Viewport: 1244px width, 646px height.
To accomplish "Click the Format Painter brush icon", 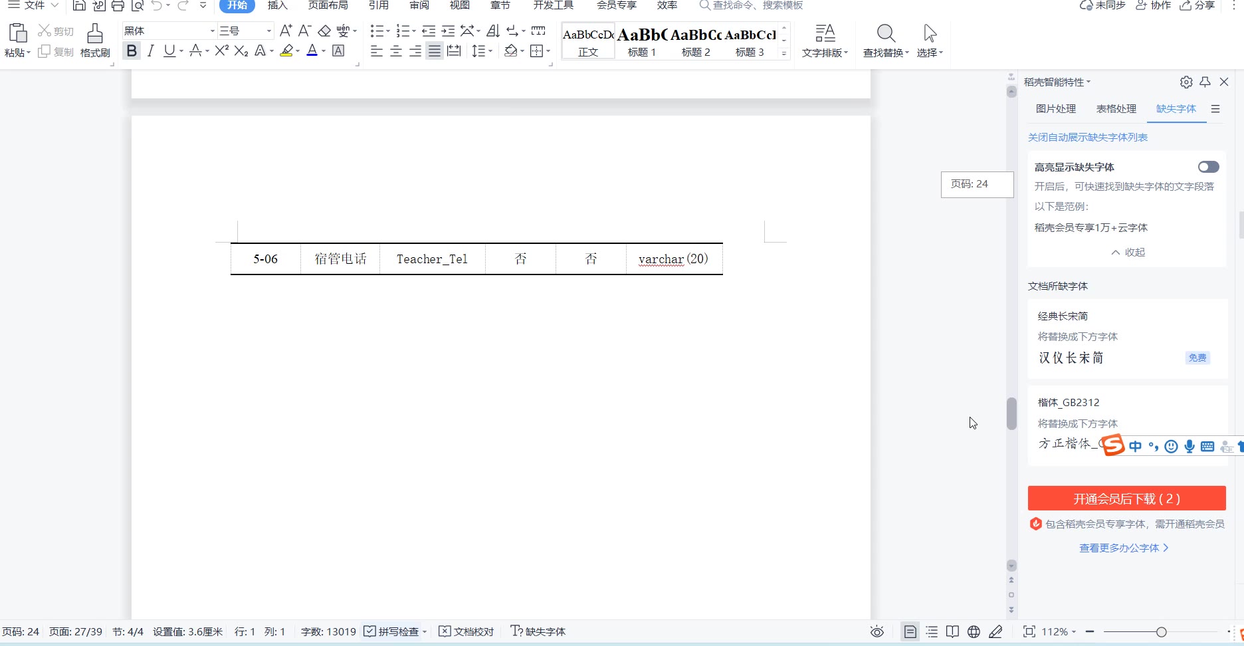I will [95, 33].
